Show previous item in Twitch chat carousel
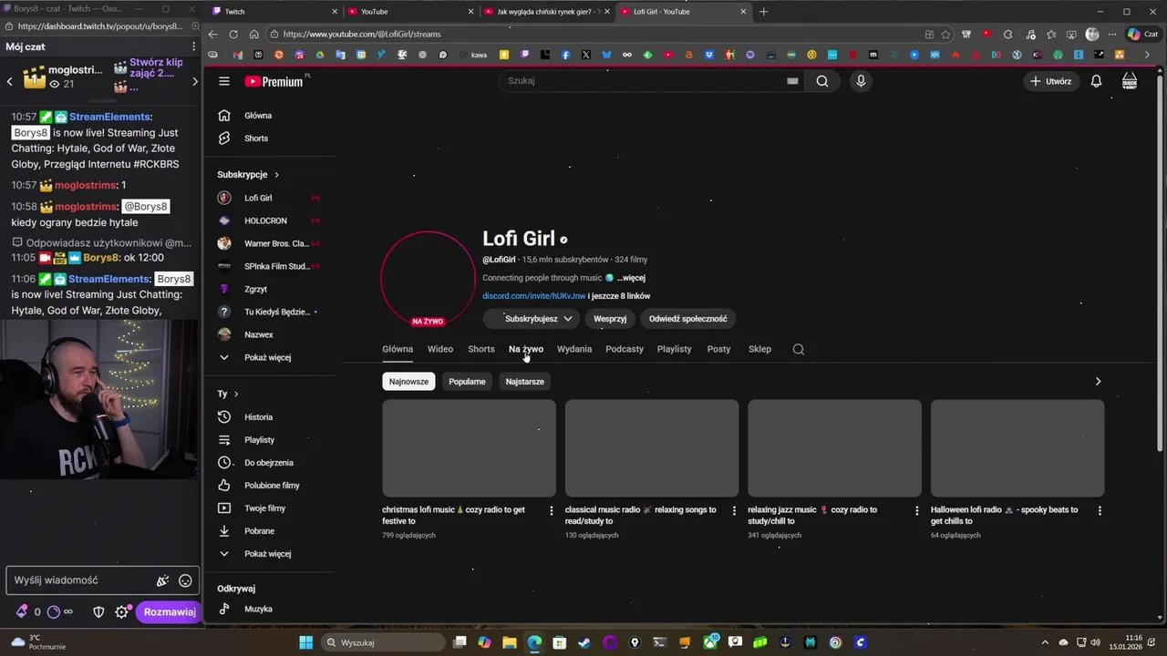Screen dimensions: 1167x656 [10, 82]
